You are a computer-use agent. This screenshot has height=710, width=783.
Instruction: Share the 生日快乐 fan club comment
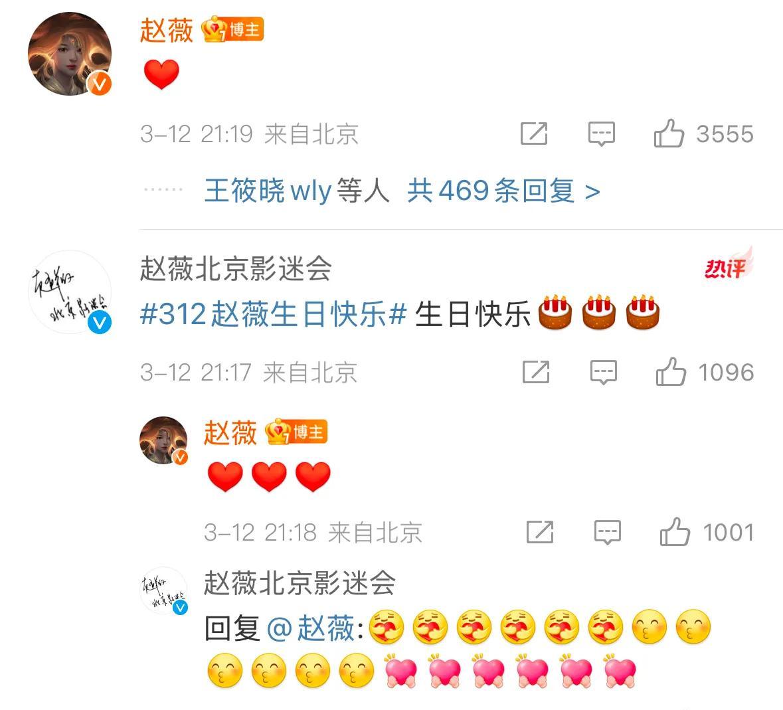coord(536,373)
